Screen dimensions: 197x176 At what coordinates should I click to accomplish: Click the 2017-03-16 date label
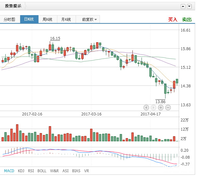(x=91, y=114)
